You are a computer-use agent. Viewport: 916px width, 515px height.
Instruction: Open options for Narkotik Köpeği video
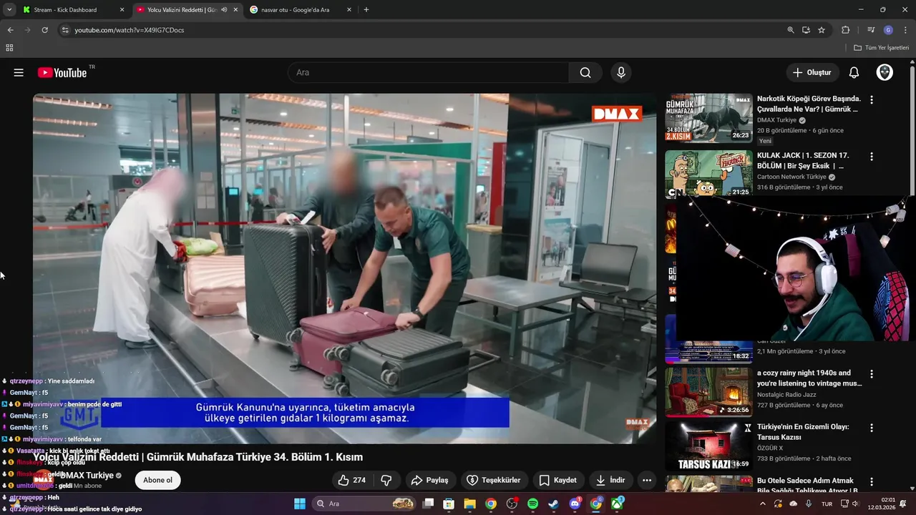point(872,99)
